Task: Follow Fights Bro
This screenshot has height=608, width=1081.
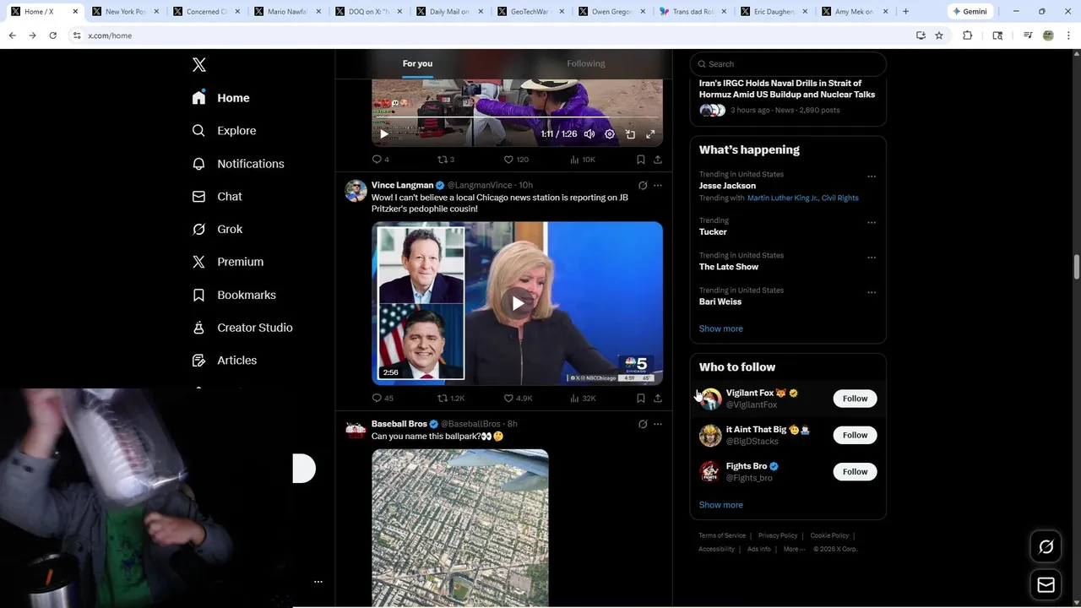Action: [855, 472]
